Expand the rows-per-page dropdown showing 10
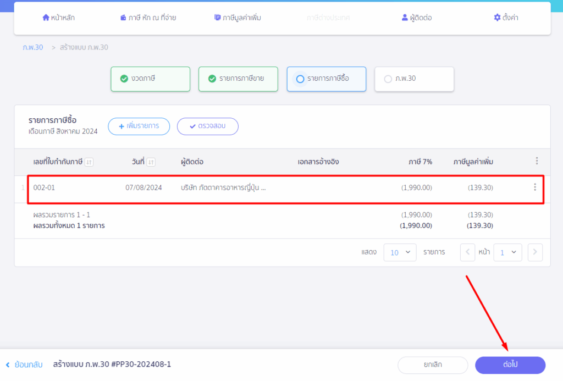This screenshot has height=381, width=563. tap(400, 252)
